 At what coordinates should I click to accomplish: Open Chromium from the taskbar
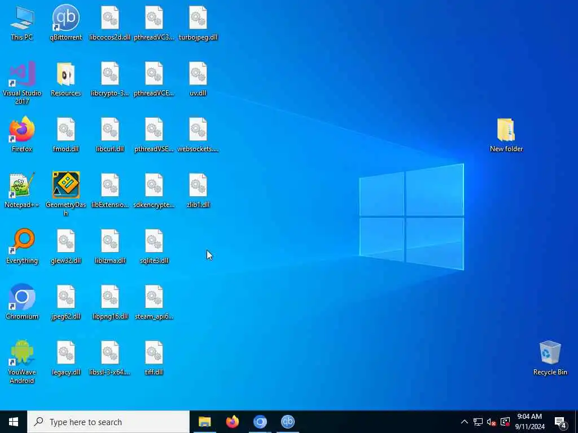(260, 422)
